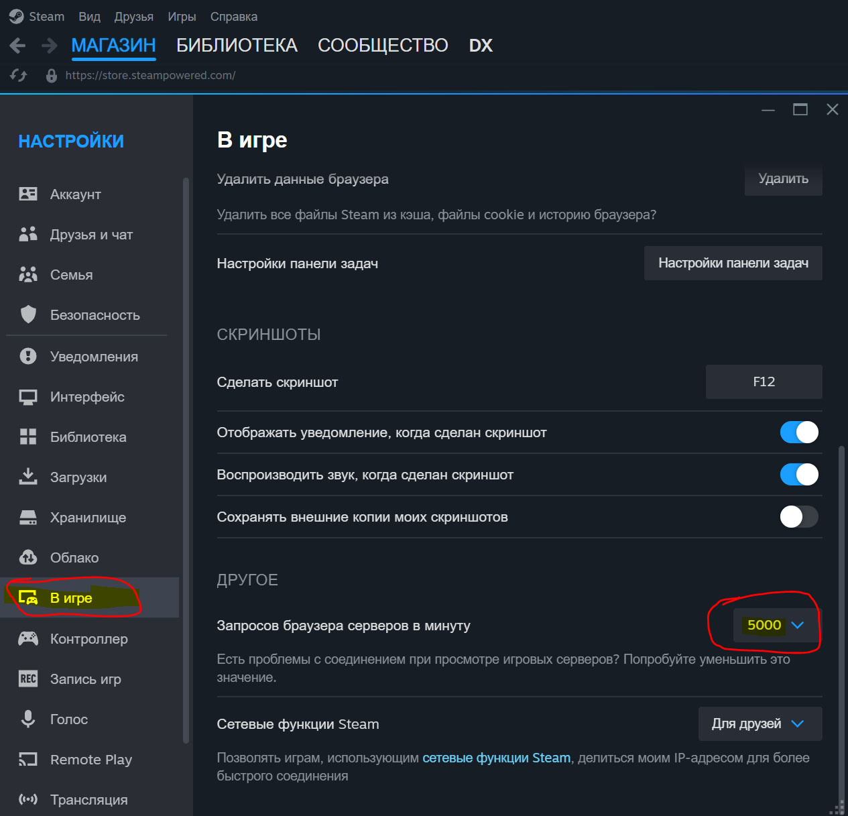Select the Хранилище drive icon
This screenshot has height=816, width=848.
coord(28,517)
